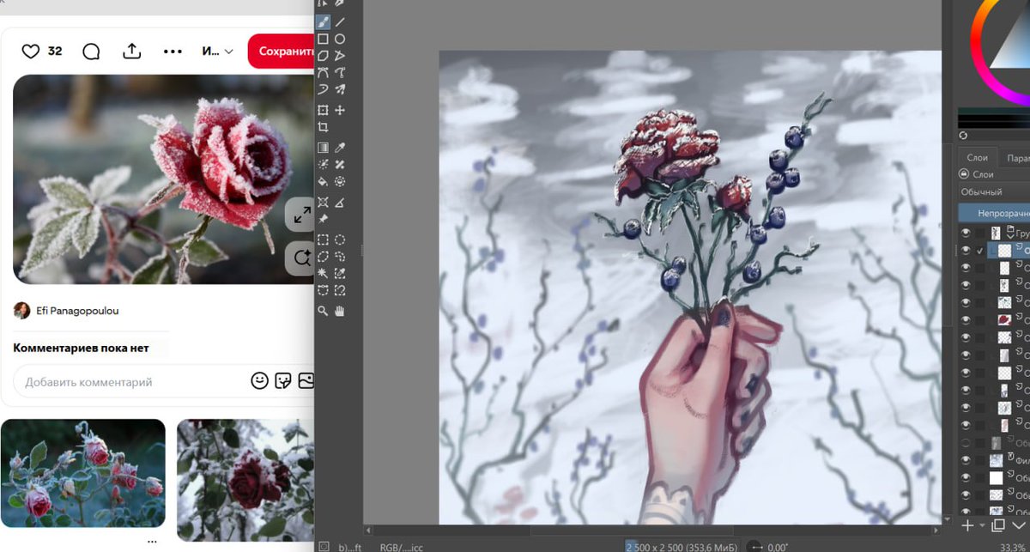Switch to the Слои tab
The width and height of the screenshot is (1030, 552).
978,158
